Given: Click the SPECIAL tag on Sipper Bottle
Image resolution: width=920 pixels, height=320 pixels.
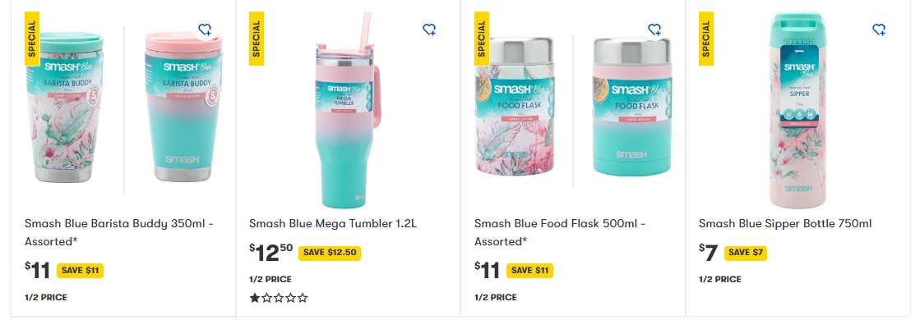Looking at the screenshot, I should [x=706, y=39].
